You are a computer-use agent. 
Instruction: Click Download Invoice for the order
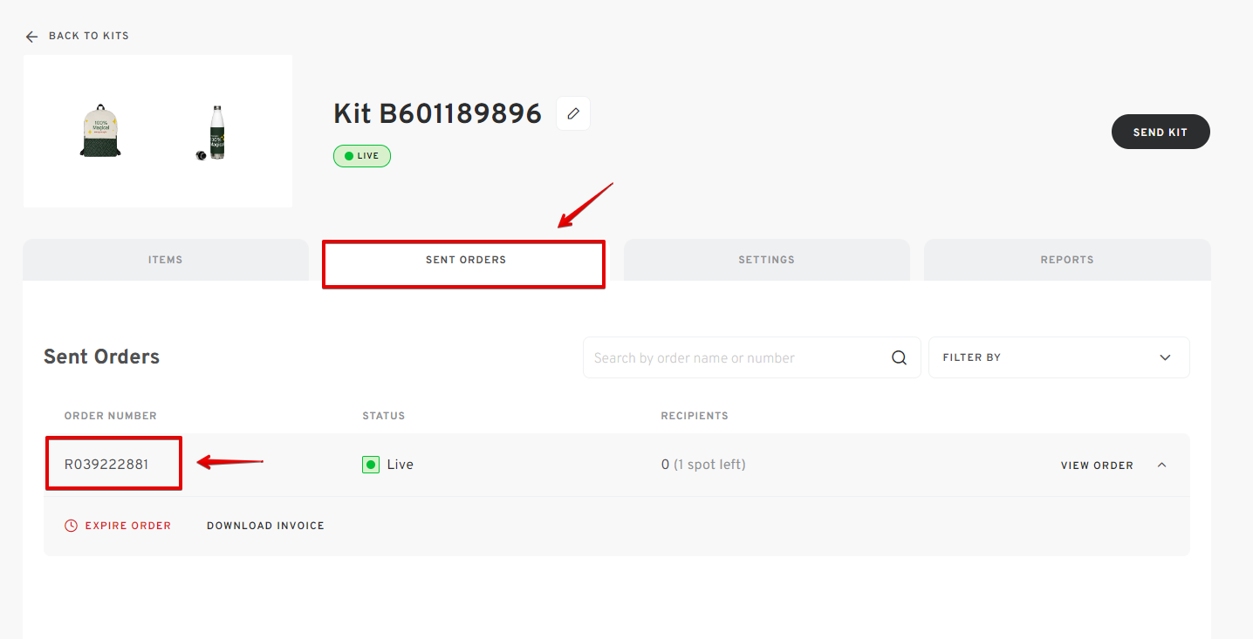point(265,525)
